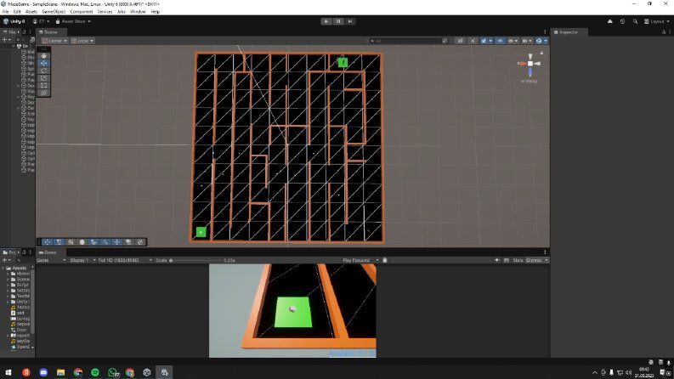Open the Component menu

coord(82,12)
